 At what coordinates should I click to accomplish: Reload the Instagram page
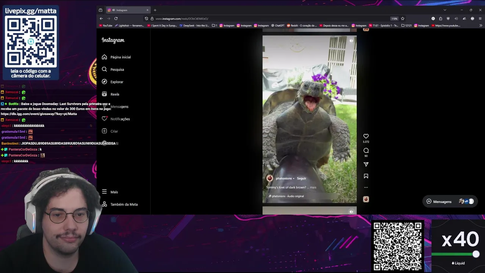point(116,19)
